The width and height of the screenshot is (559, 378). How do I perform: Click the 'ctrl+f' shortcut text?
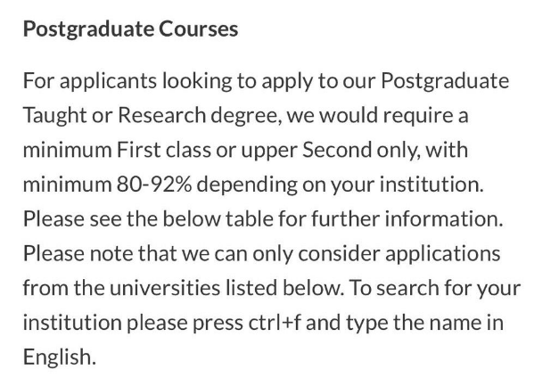point(275,323)
